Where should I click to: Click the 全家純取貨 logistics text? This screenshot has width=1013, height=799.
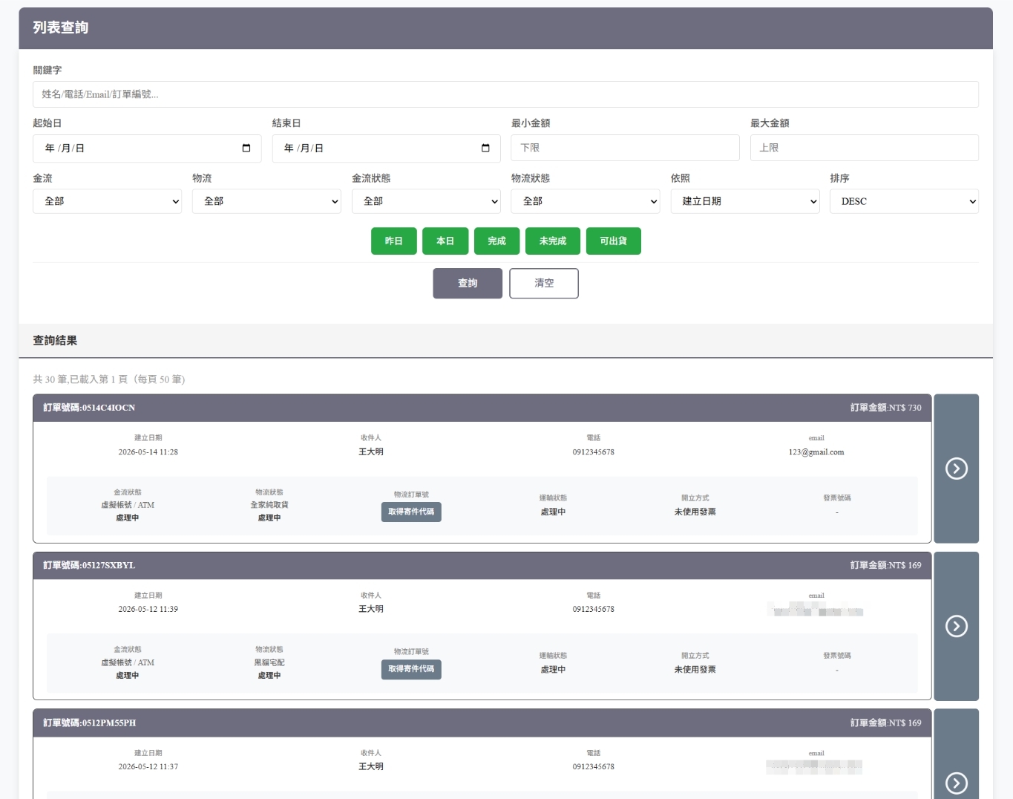[269, 505]
